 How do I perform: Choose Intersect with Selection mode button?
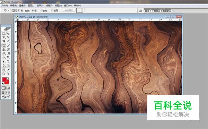(x=22, y=10)
